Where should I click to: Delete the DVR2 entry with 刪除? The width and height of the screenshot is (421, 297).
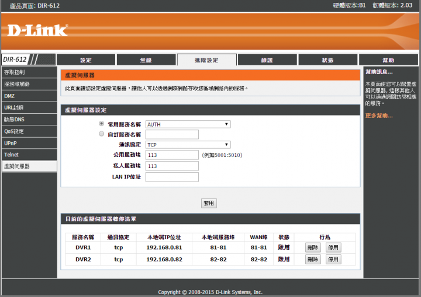313,259
